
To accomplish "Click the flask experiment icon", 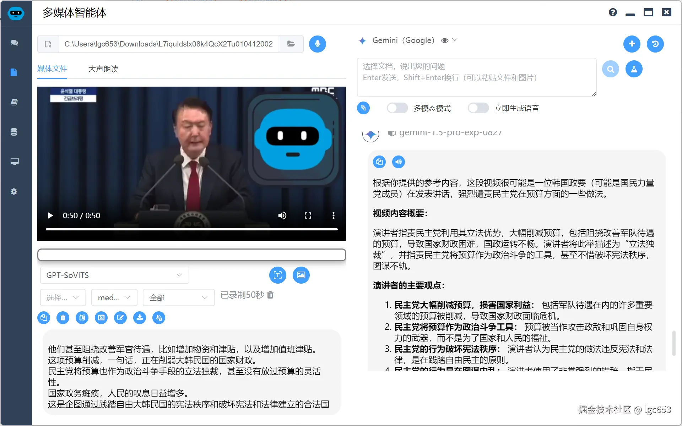I will (634, 69).
